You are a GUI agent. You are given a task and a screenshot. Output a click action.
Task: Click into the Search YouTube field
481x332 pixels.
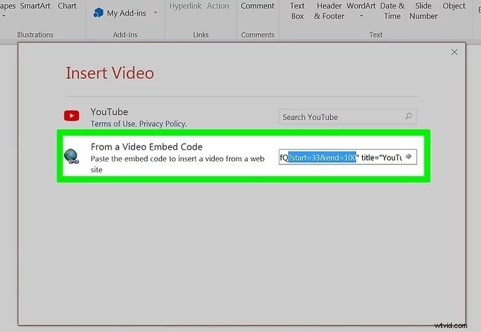click(347, 116)
